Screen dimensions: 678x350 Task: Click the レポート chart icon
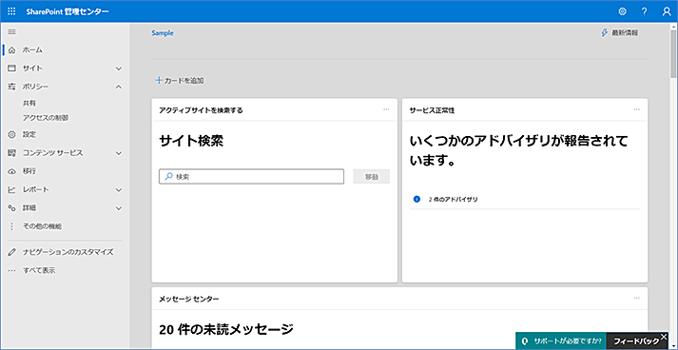(11, 189)
